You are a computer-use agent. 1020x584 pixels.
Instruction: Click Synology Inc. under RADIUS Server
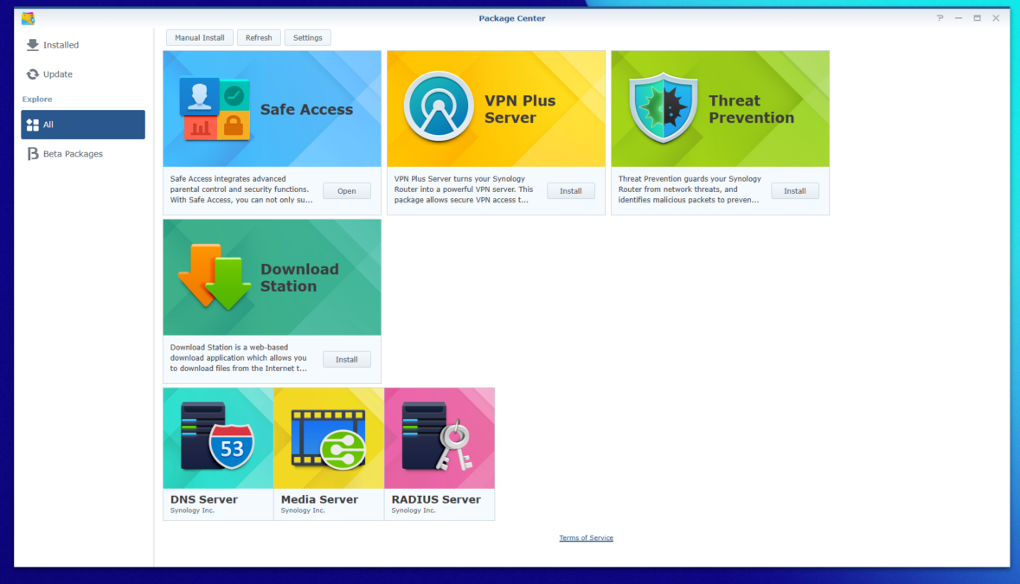click(413, 510)
